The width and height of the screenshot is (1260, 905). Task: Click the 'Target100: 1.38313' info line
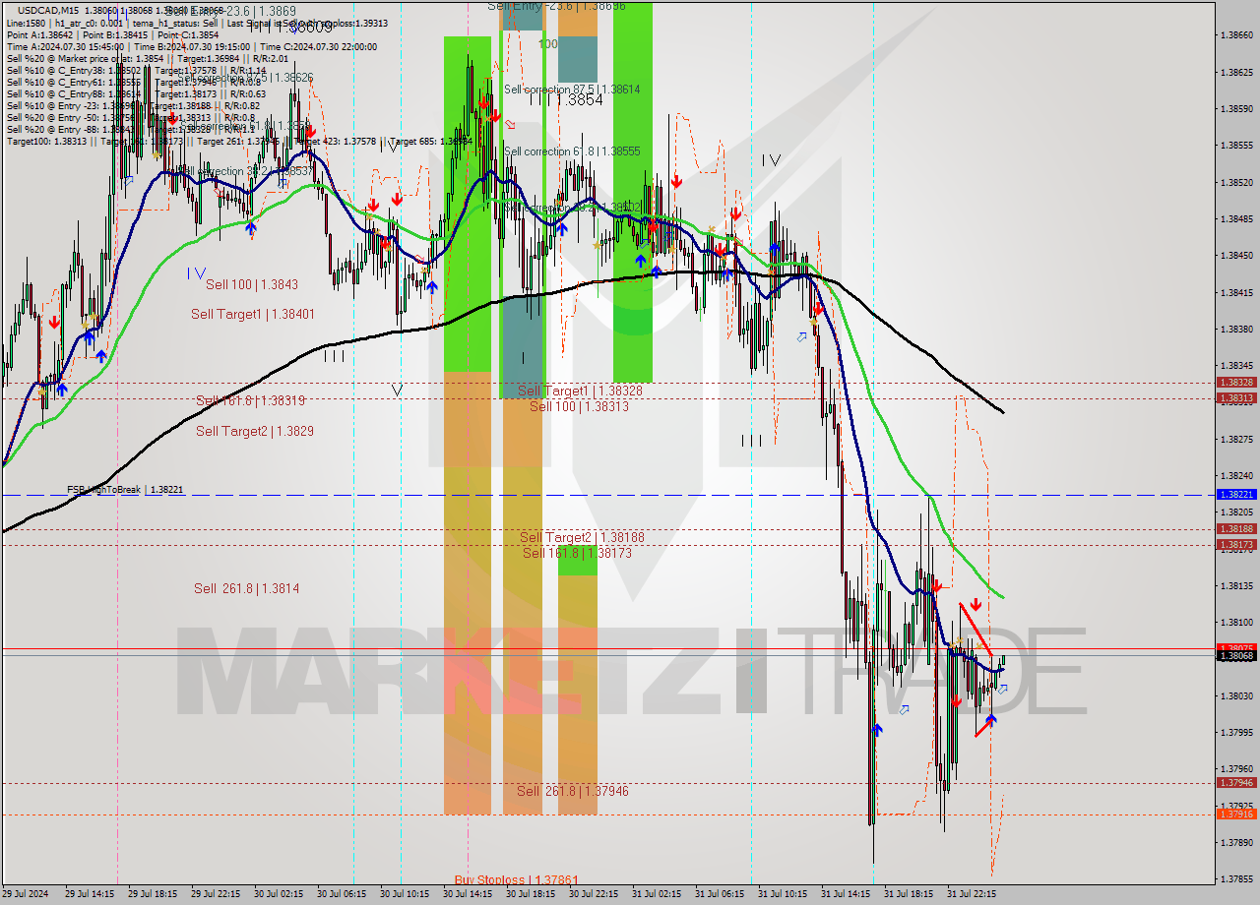click(x=239, y=142)
